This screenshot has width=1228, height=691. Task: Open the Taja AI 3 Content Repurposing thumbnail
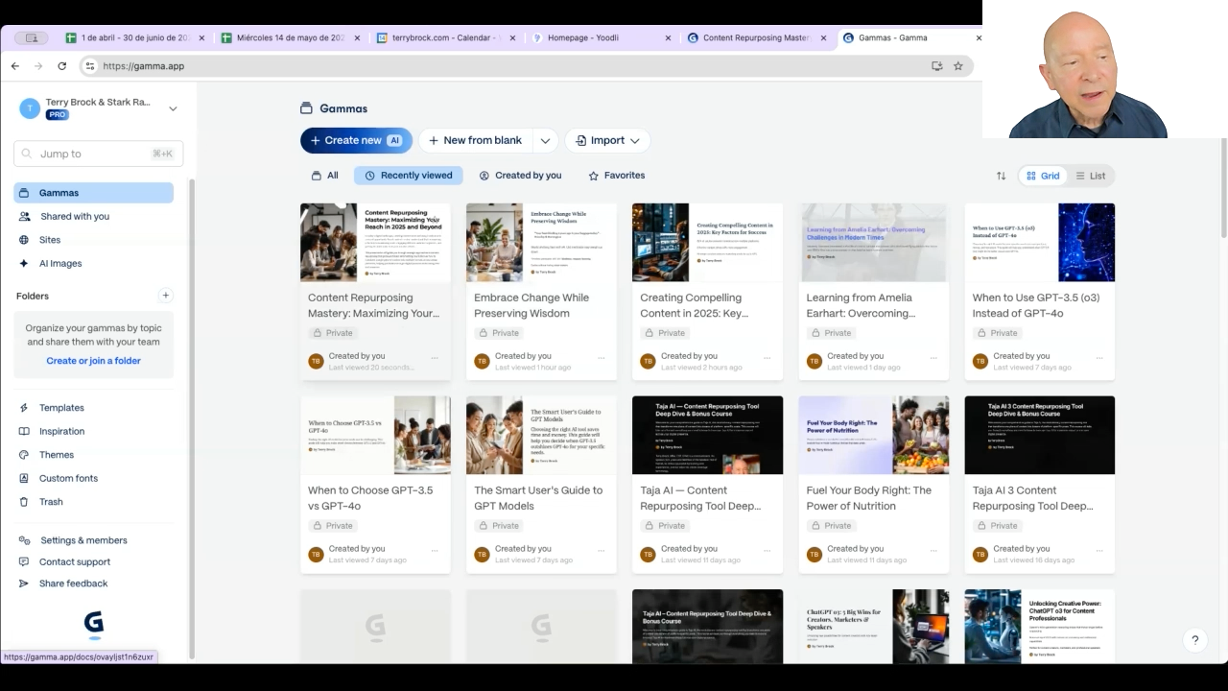(1040, 436)
